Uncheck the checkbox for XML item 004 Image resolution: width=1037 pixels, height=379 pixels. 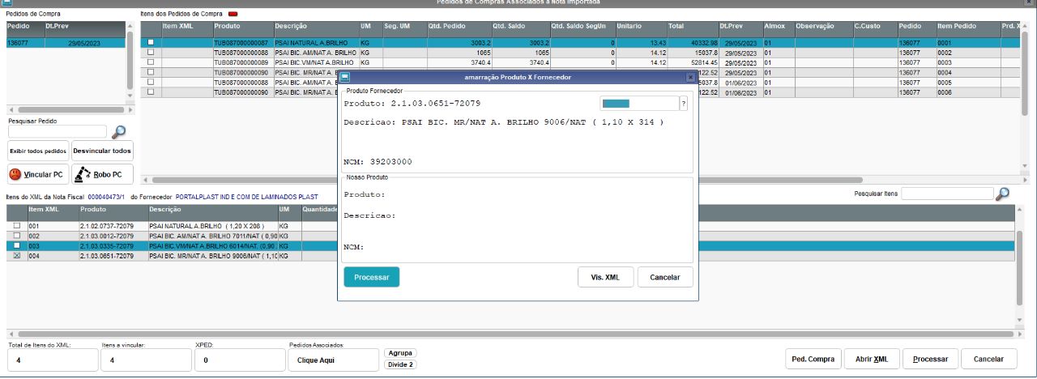coord(16,255)
